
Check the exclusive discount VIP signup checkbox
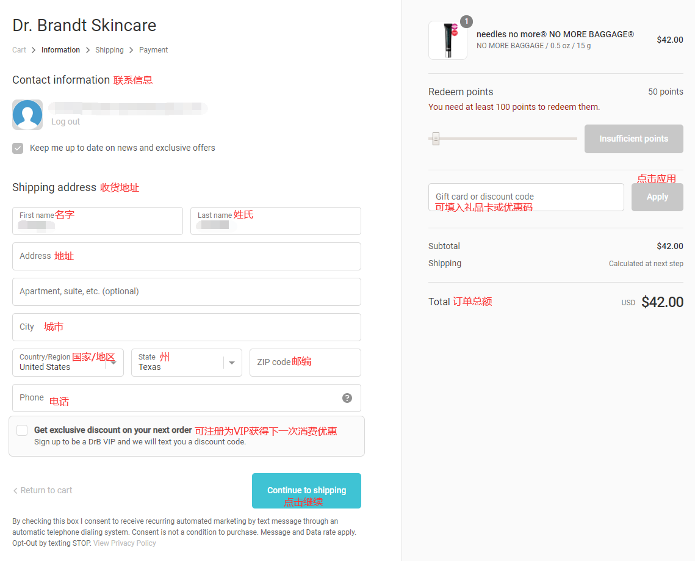tap(22, 430)
